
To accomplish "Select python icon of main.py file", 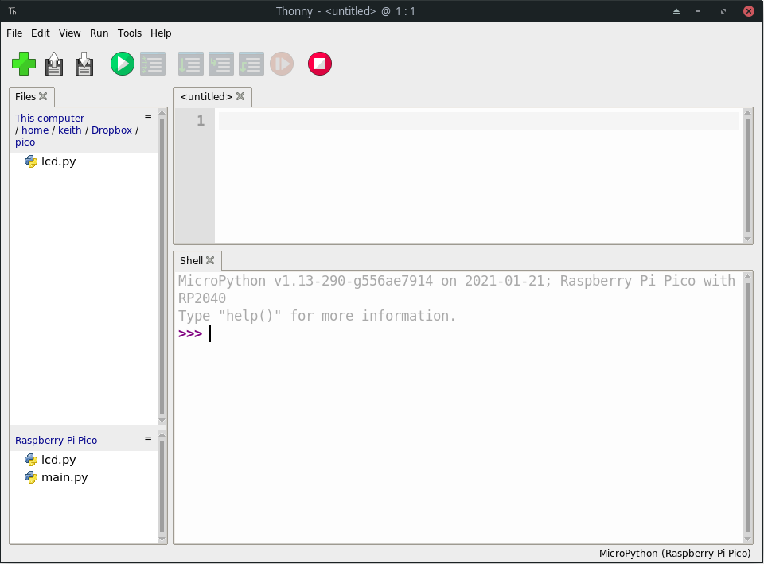I will [x=31, y=477].
